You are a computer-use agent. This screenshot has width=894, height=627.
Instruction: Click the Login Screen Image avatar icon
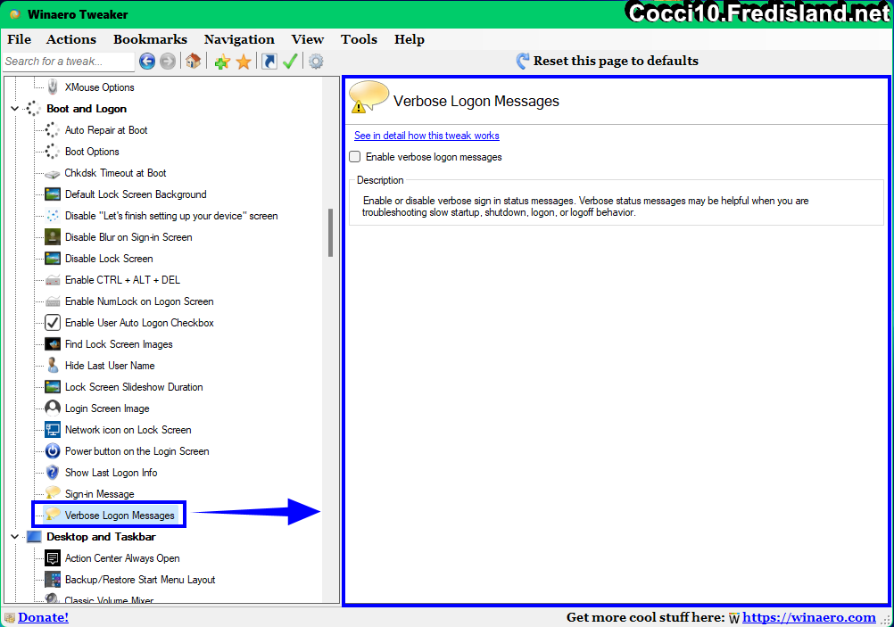(53, 408)
